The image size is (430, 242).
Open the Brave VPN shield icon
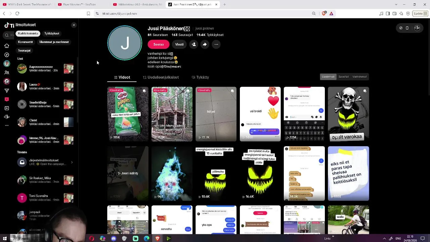pyautogui.click(x=408, y=13)
